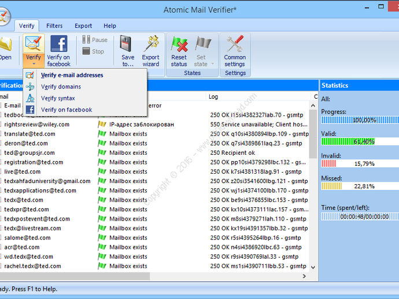Select the registration@ted.com address
Image resolution: width=399 pixels, height=299 pixels.
tap(34, 162)
